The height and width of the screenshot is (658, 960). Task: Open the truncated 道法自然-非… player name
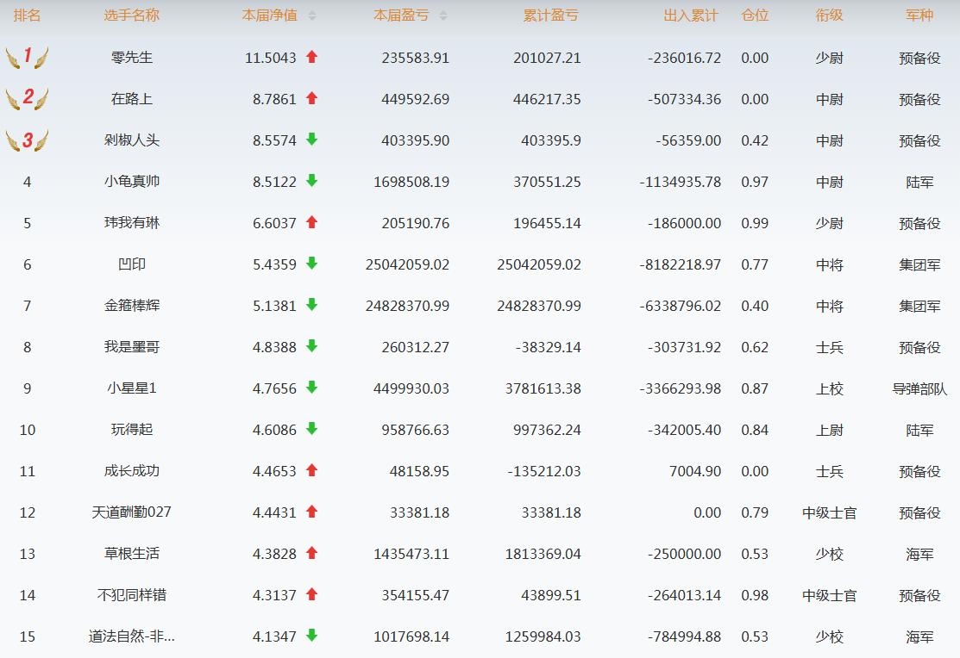[x=132, y=636]
